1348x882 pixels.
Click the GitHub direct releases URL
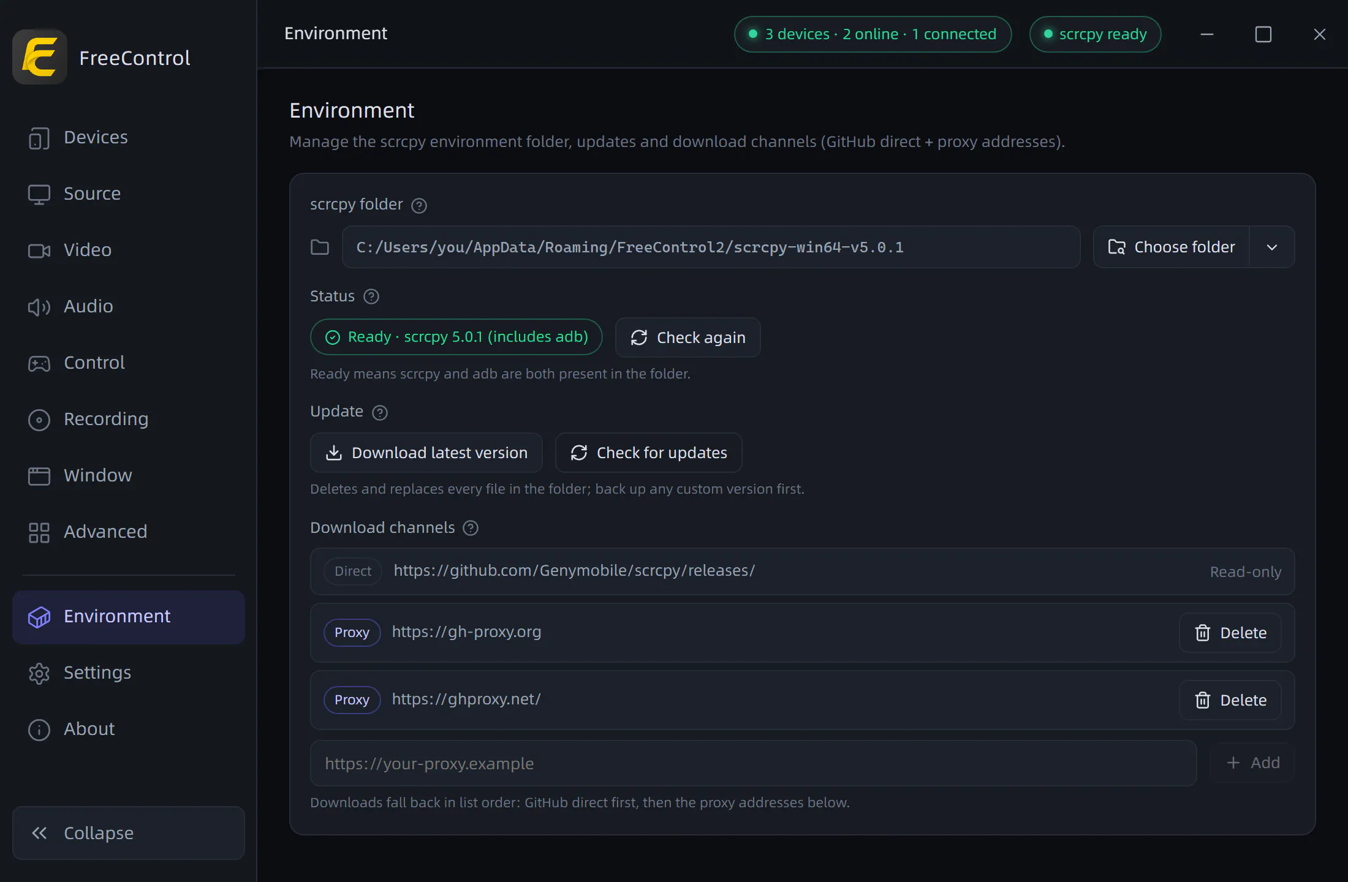coord(574,570)
